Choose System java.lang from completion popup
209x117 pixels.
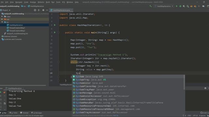tap(128, 77)
